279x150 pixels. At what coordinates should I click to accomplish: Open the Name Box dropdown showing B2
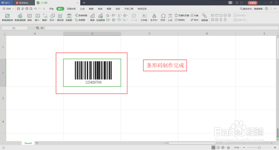tap(27, 28)
